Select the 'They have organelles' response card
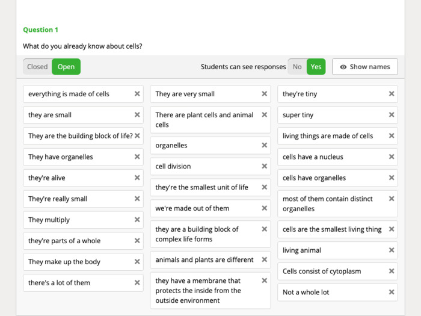The width and height of the screenshot is (421, 316). coord(83,157)
